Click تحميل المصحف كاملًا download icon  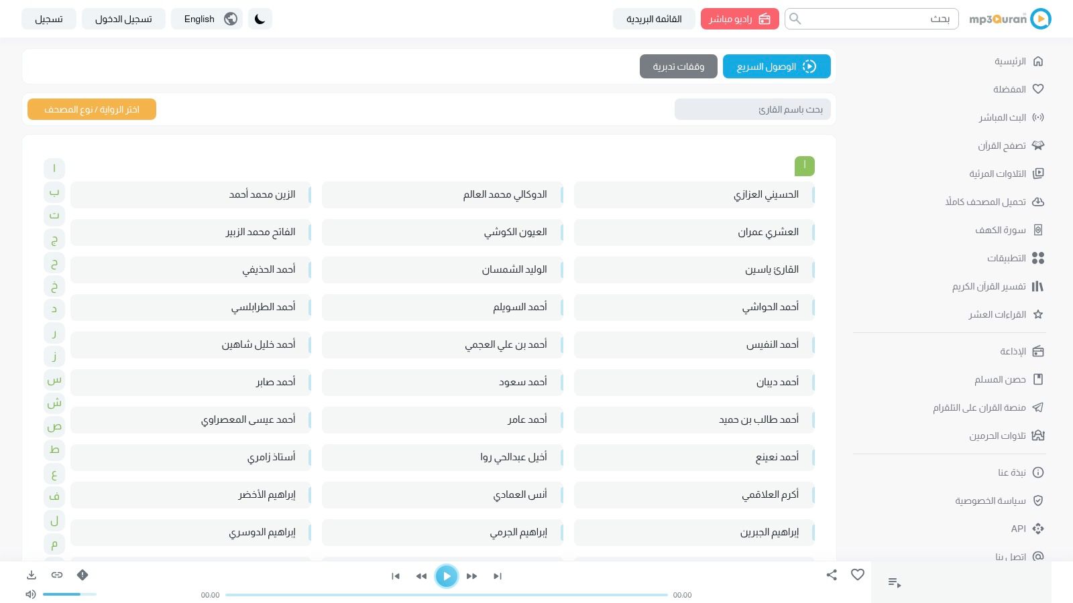[x=1038, y=202]
